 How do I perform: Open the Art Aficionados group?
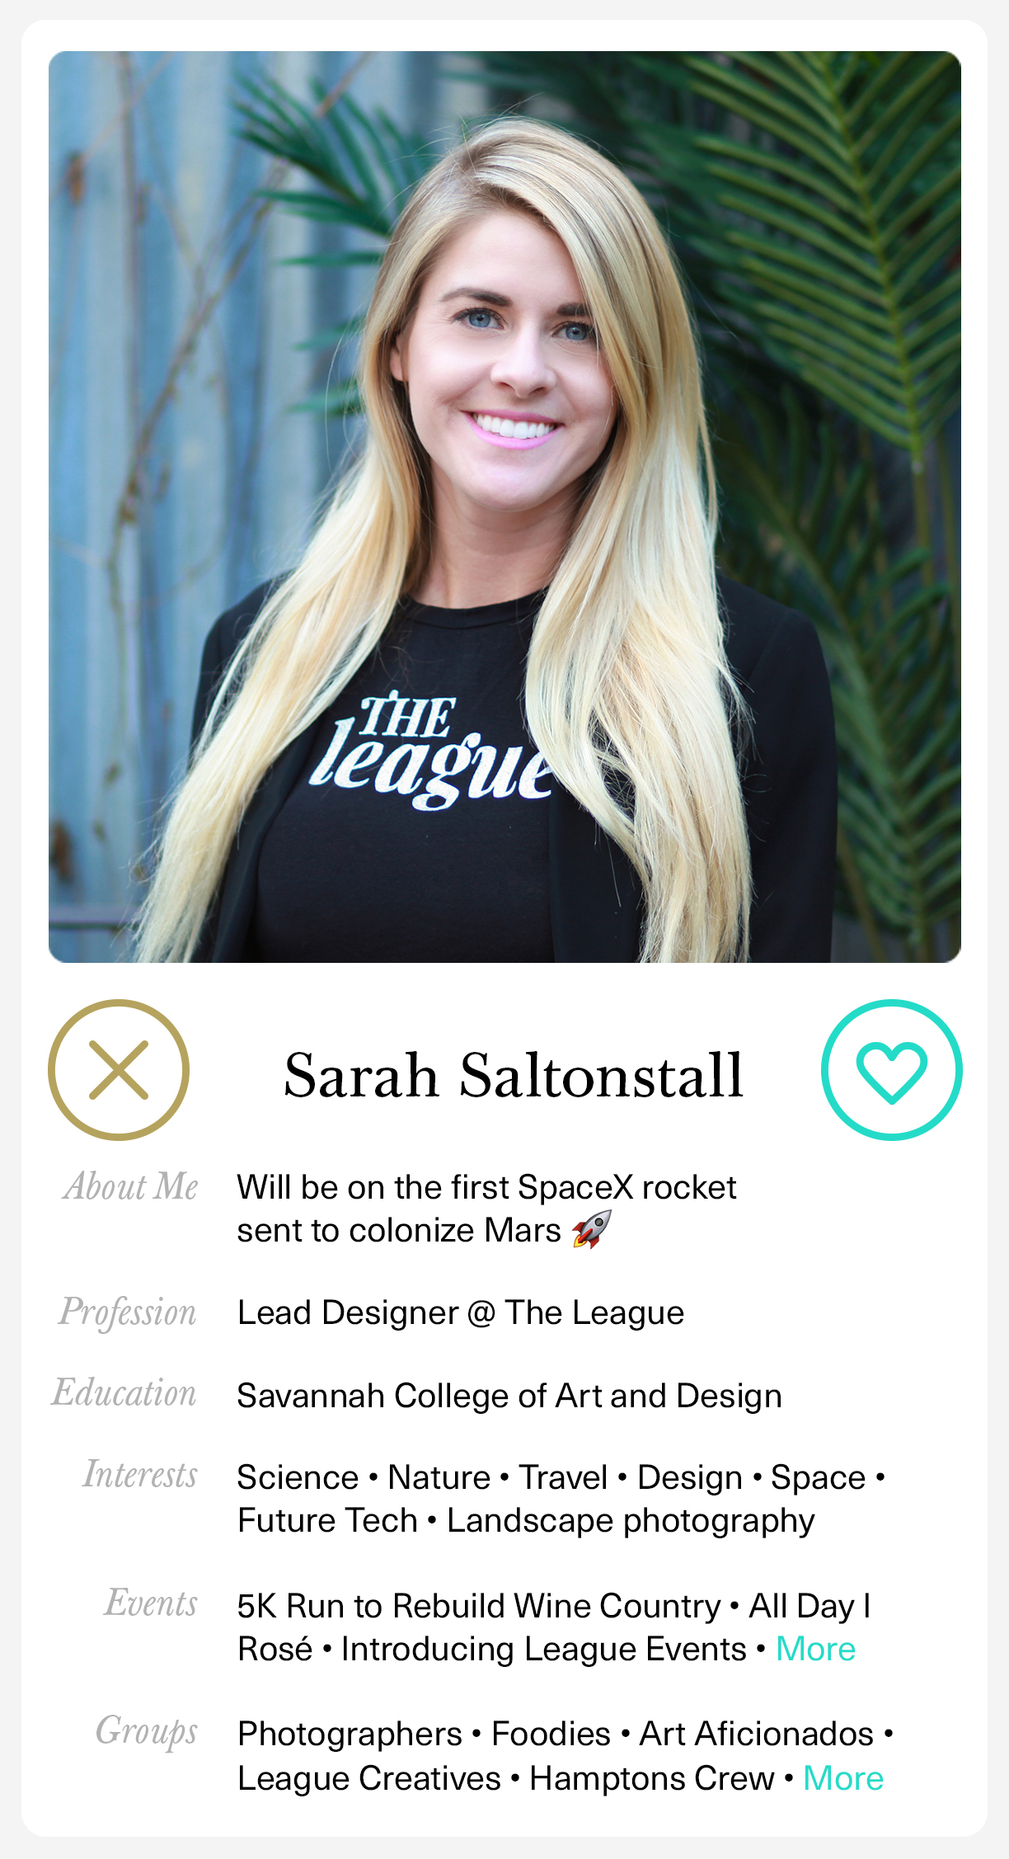click(757, 1734)
